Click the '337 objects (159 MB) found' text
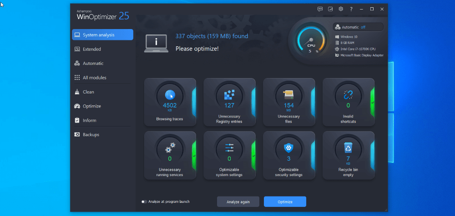455x216 pixels. click(212, 36)
